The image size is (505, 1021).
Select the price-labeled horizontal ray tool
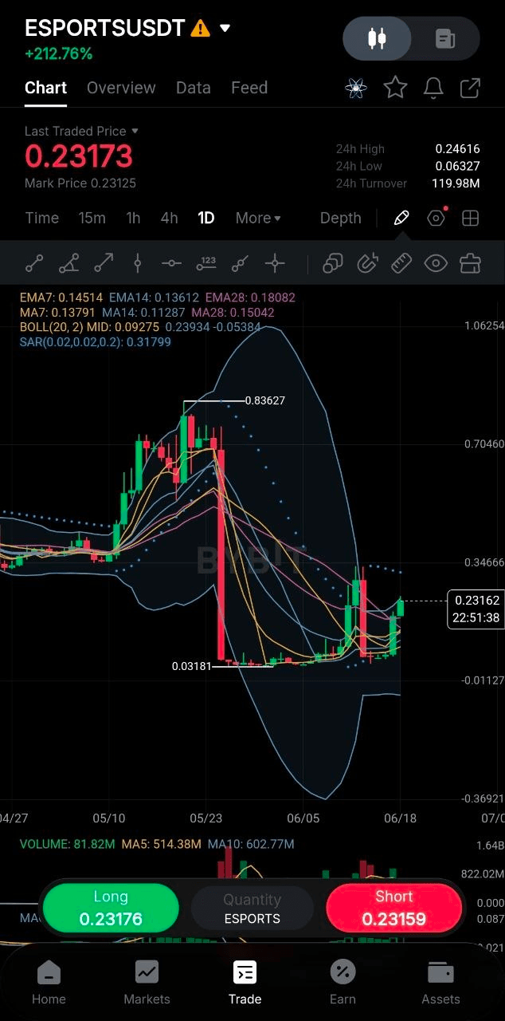point(206,263)
